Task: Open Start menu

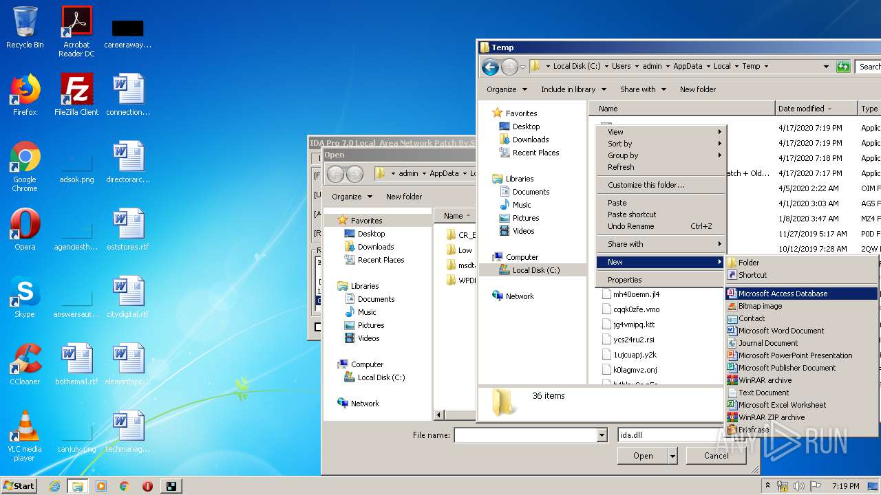Action: pos(19,486)
